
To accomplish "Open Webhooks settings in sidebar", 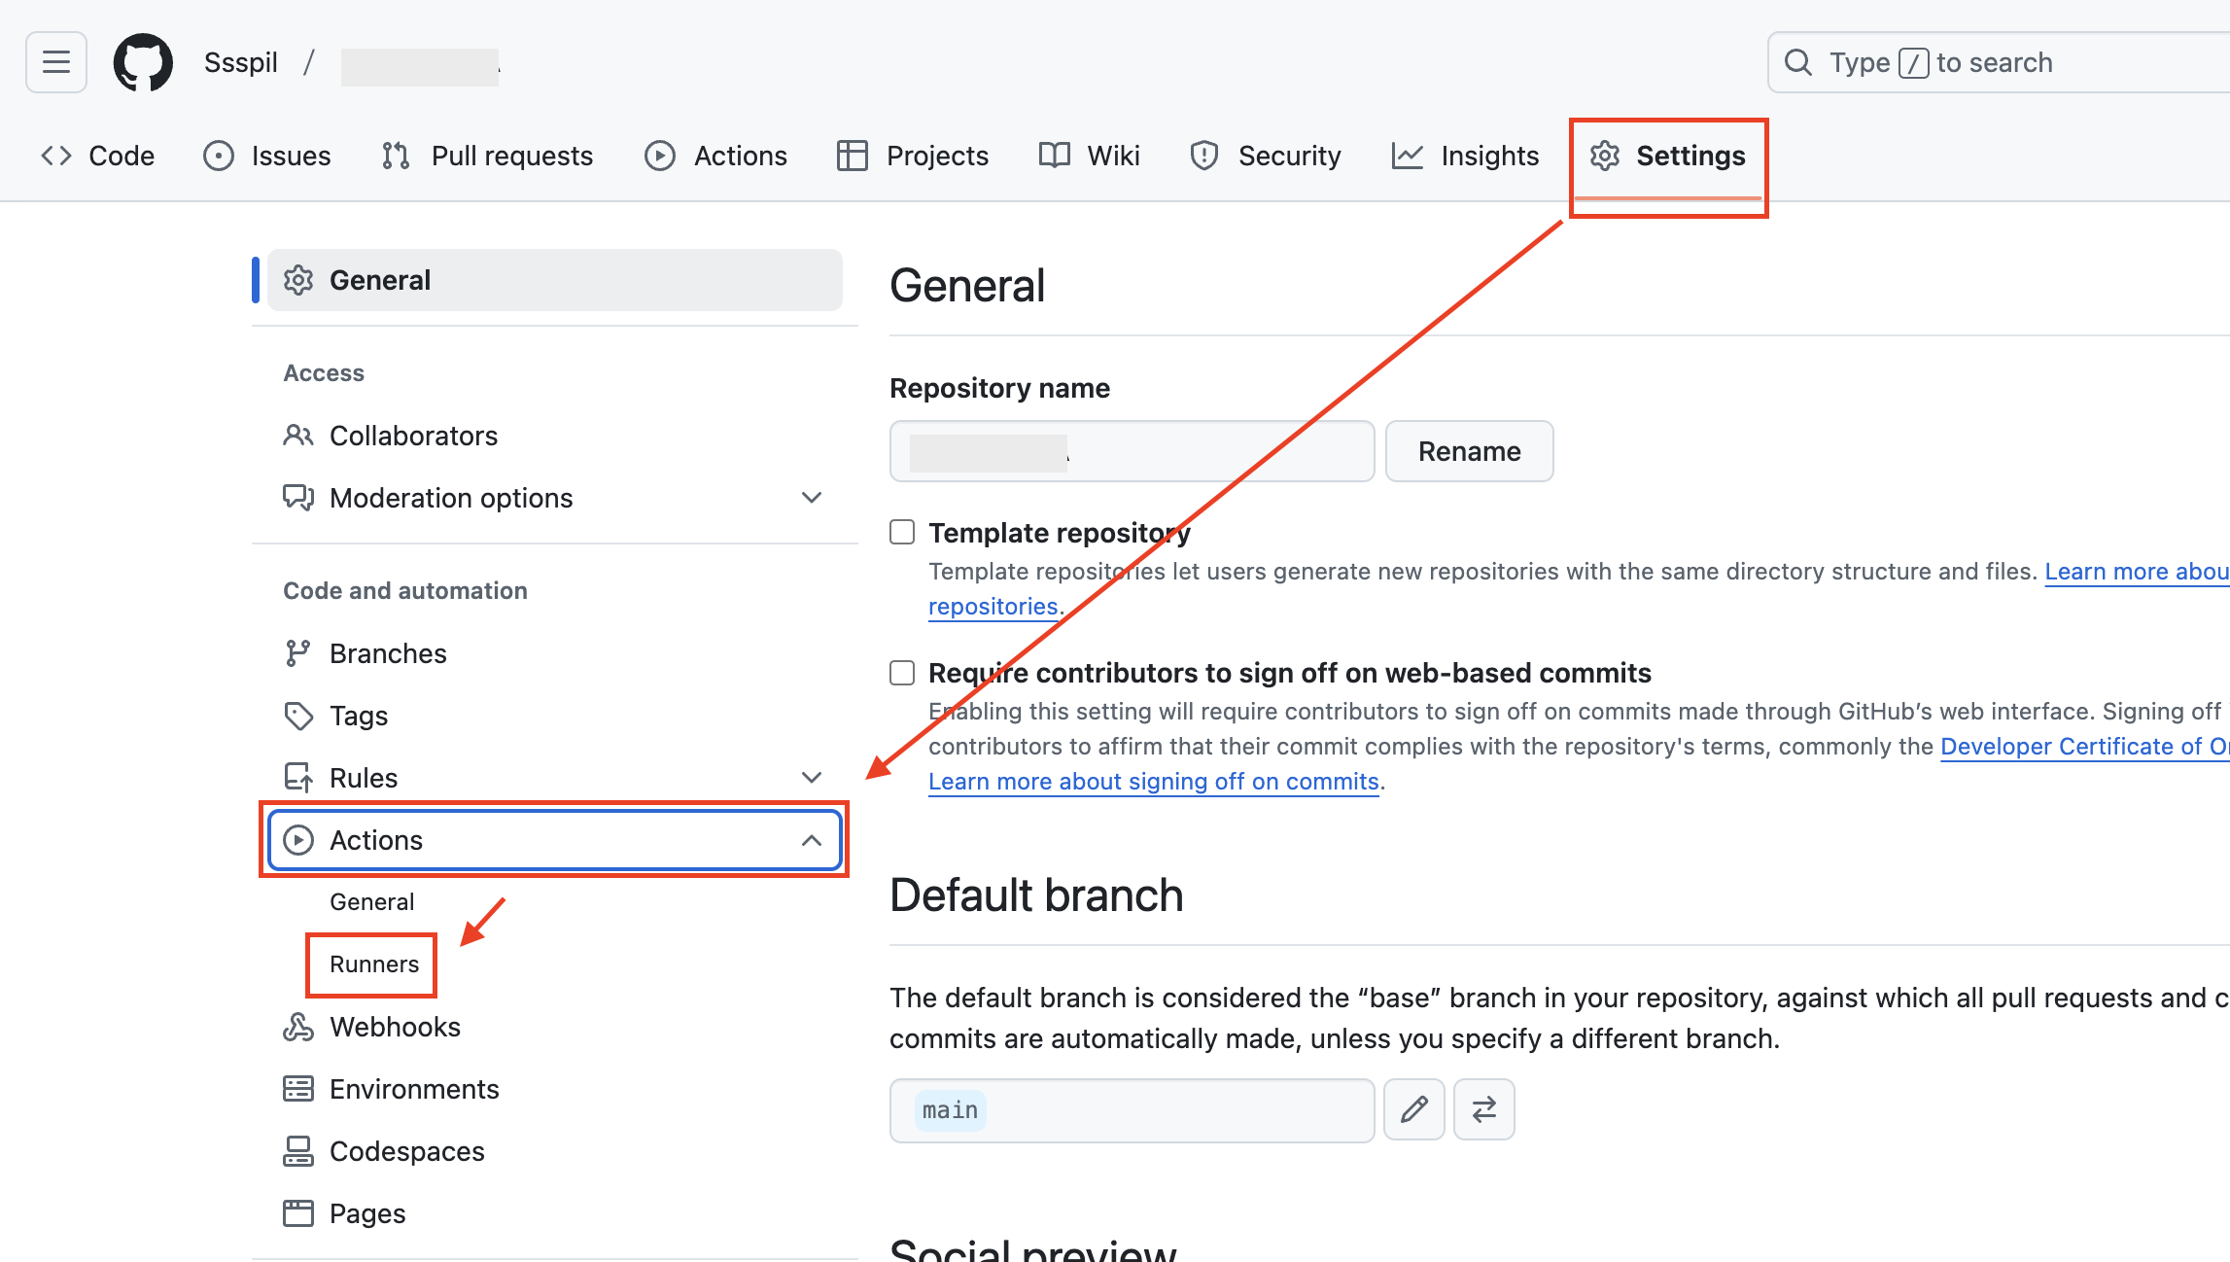I will [395, 1027].
